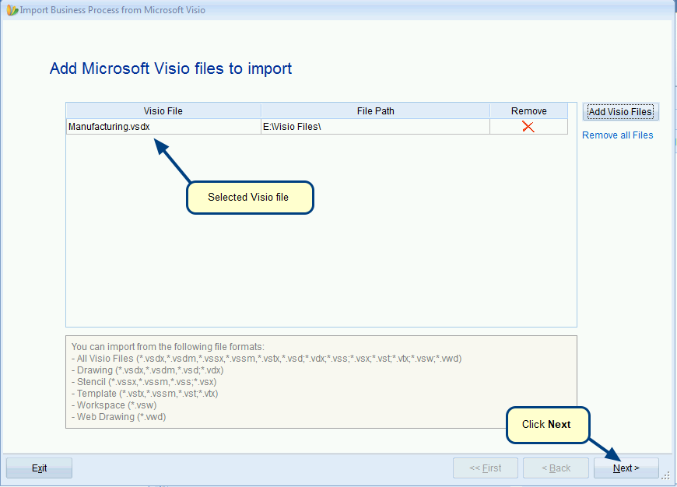The image size is (677, 487).
Task: Select the Manufacturing.vsdx file row
Action: tap(317, 127)
